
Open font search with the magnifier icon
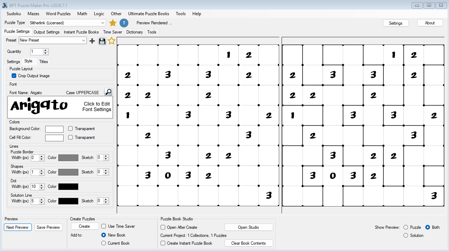(x=108, y=92)
